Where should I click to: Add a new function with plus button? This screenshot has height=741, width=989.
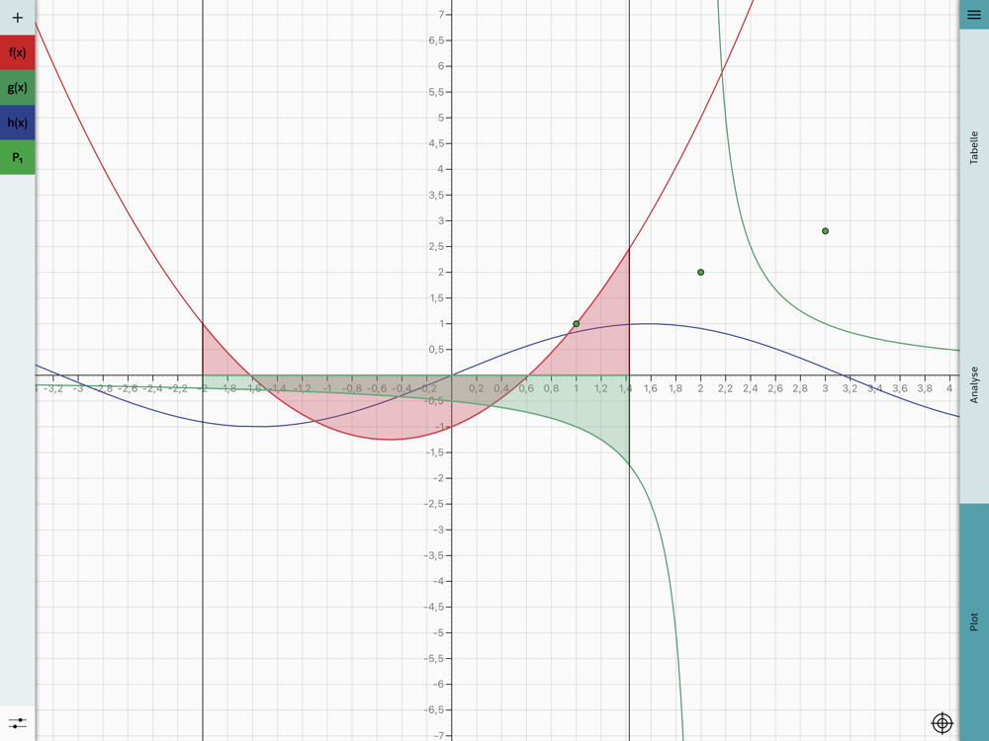pyautogui.click(x=17, y=17)
